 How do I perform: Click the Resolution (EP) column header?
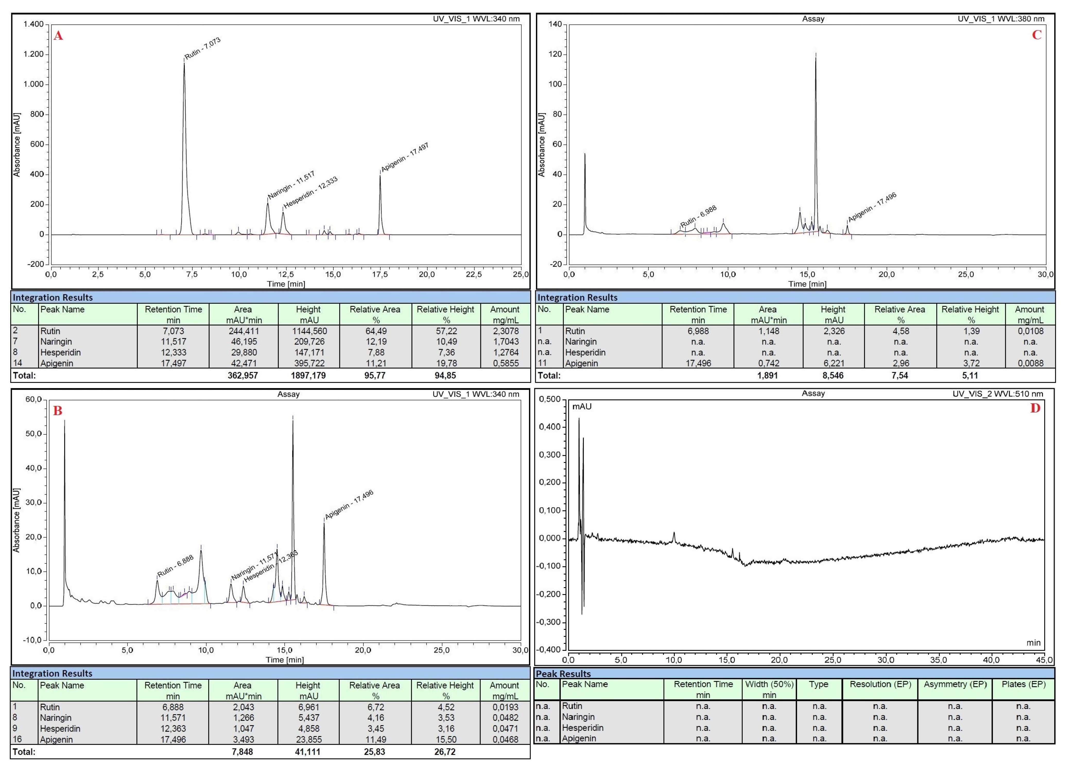(880, 684)
